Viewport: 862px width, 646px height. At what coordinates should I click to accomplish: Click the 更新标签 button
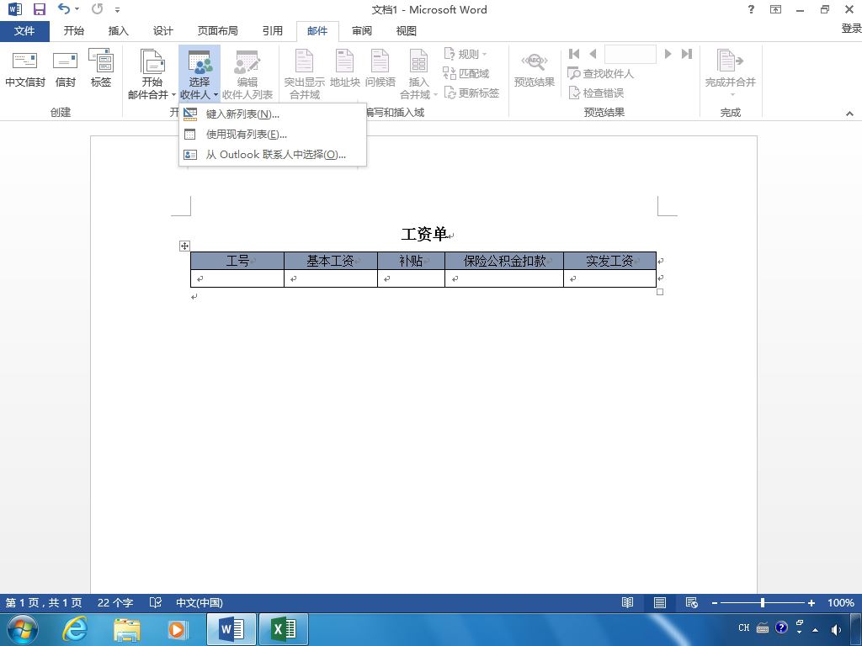point(471,93)
